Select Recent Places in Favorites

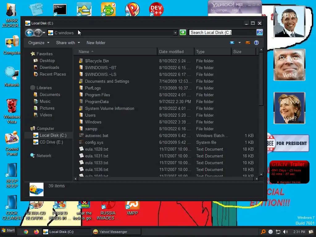coord(50,74)
